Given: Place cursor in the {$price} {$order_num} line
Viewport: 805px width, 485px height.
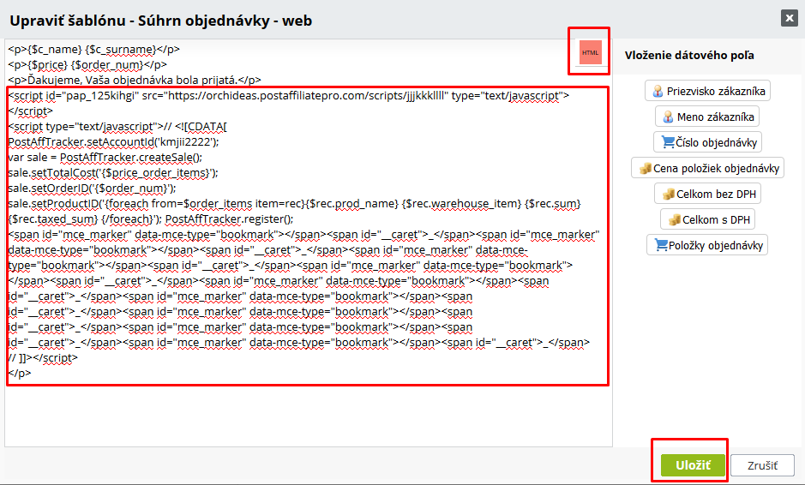Looking at the screenshot, I should (x=87, y=64).
